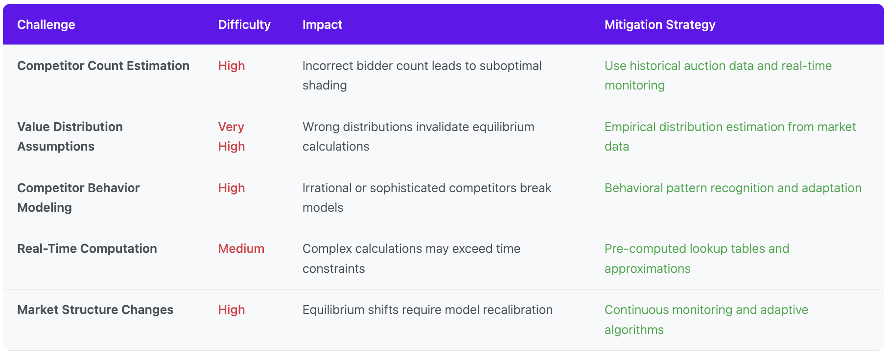Click the Market Structure Changes challenge

(x=95, y=310)
